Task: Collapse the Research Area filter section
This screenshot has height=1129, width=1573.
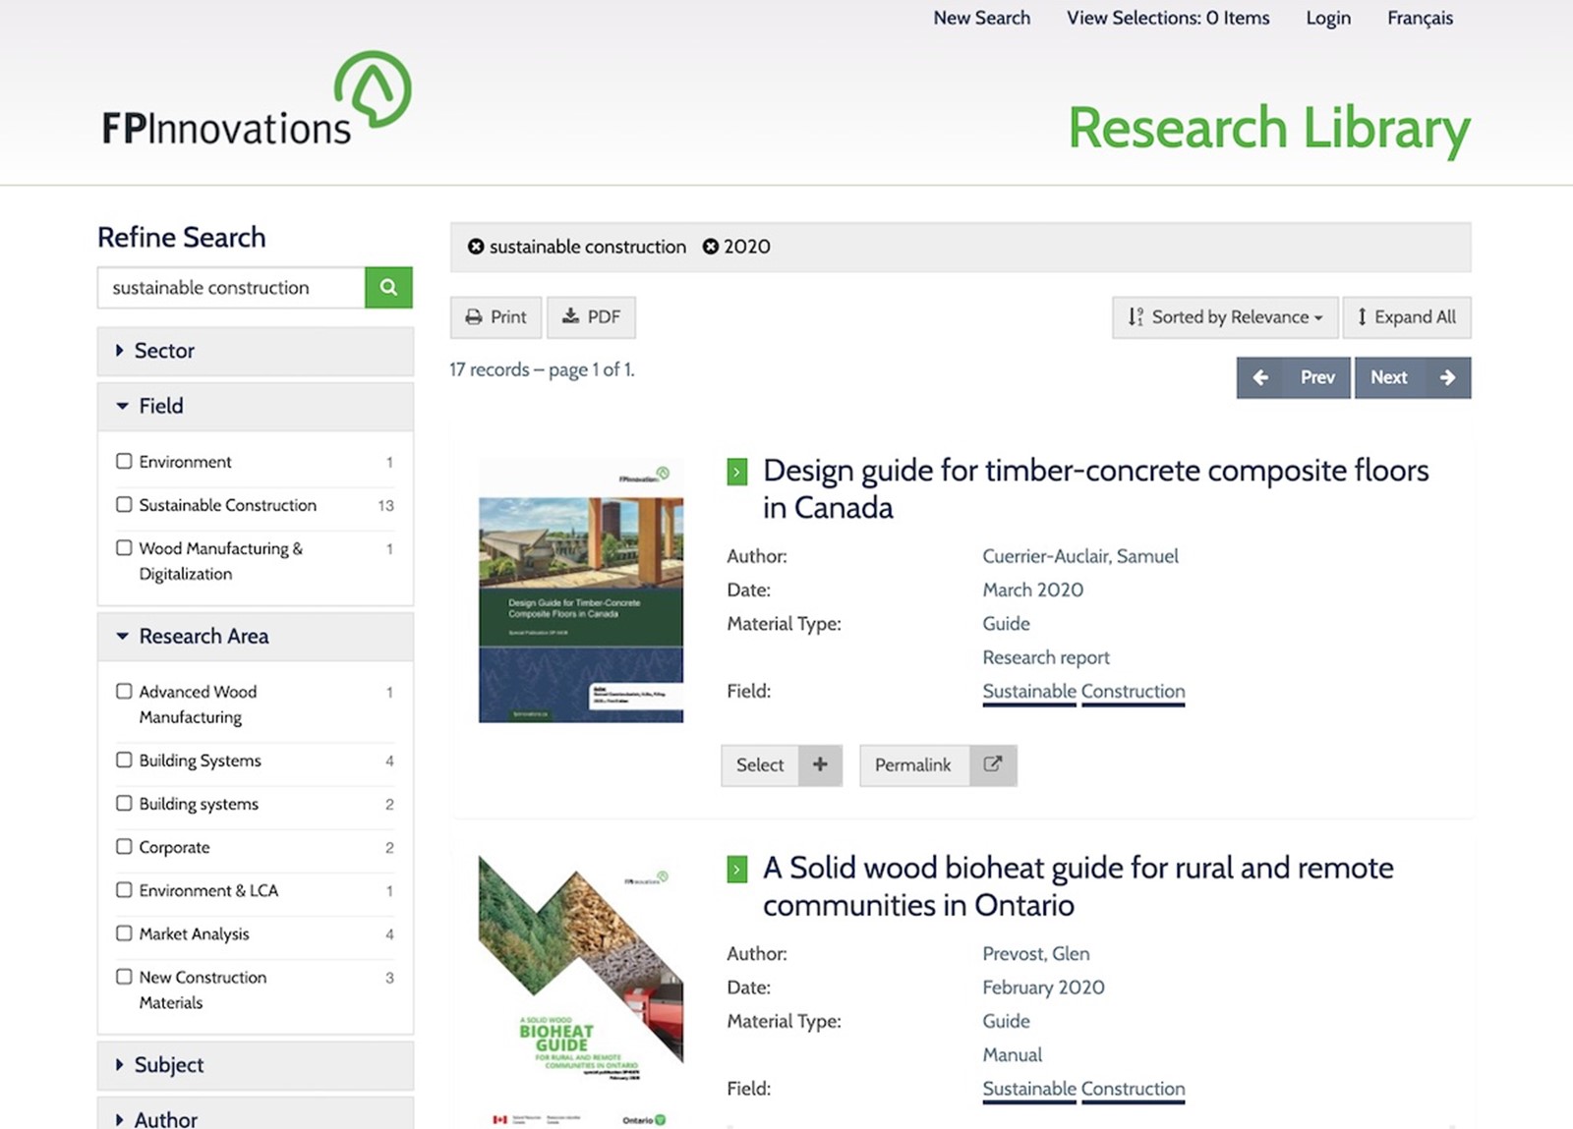Action: [x=255, y=636]
